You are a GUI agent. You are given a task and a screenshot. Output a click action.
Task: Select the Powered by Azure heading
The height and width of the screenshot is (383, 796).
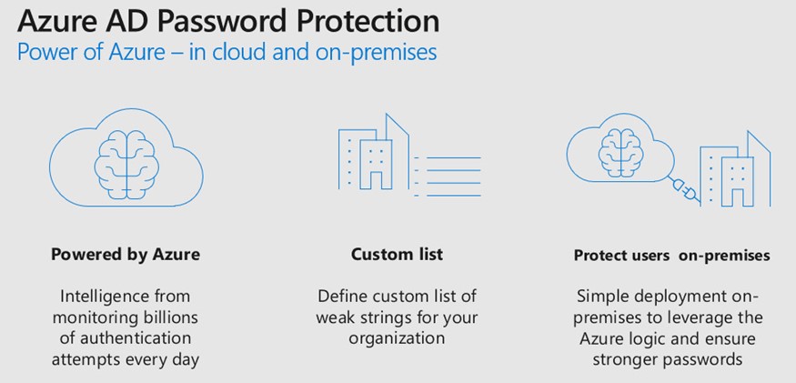click(x=126, y=254)
